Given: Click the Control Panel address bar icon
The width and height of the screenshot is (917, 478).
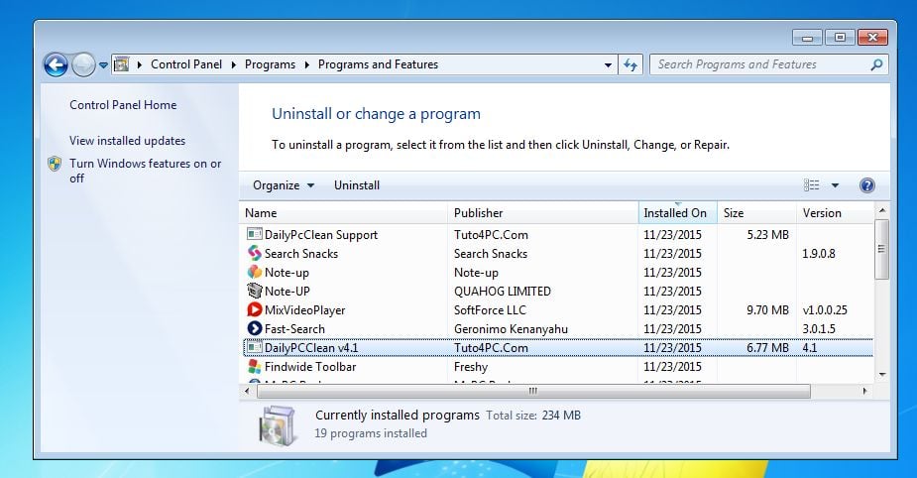Looking at the screenshot, I should pos(121,63).
